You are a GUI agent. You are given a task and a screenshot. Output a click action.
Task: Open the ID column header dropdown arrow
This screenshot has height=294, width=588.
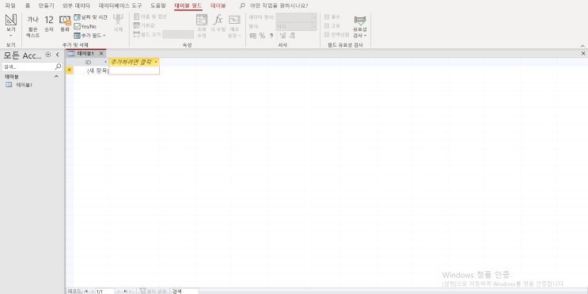point(105,62)
